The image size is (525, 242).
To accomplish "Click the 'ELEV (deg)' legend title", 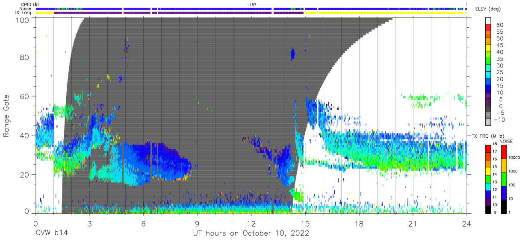I will click(488, 9).
